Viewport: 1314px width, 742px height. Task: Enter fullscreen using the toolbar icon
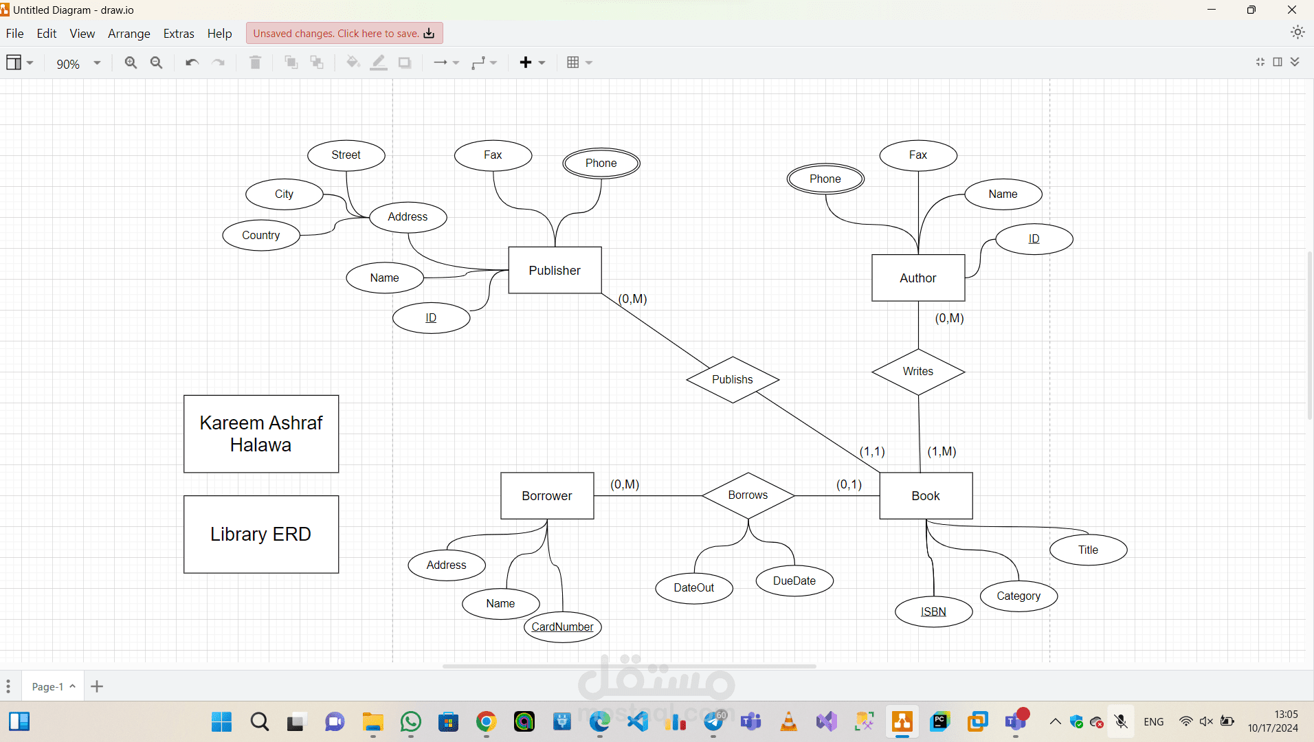coord(1260,62)
